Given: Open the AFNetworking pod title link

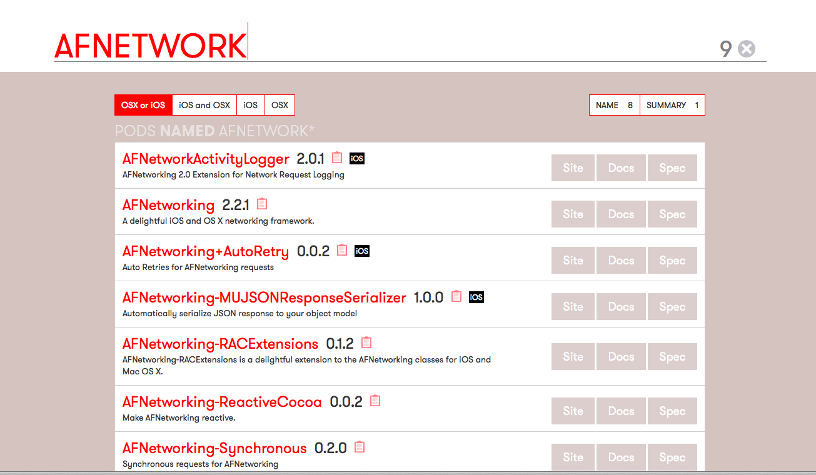Looking at the screenshot, I should 168,205.
